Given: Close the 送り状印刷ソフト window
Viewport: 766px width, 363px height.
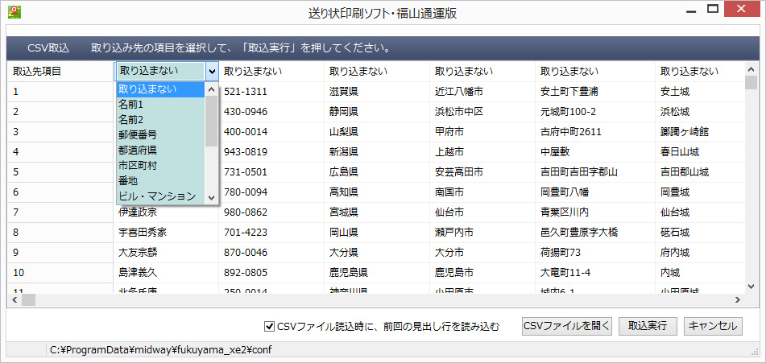Looking at the screenshot, I should (741, 10).
